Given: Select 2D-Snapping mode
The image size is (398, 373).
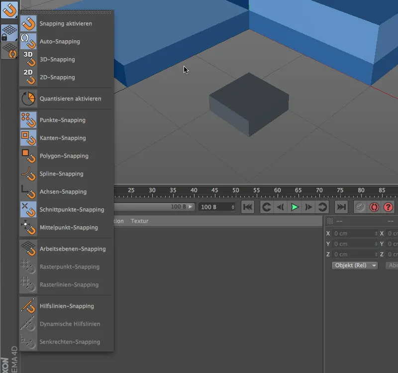Looking at the screenshot, I should coord(67,77).
